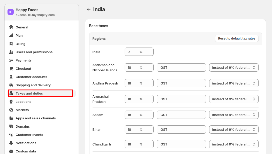Click Andhra Pradesh tax rate field
The width and height of the screenshot is (272, 154).
(x=139, y=83)
